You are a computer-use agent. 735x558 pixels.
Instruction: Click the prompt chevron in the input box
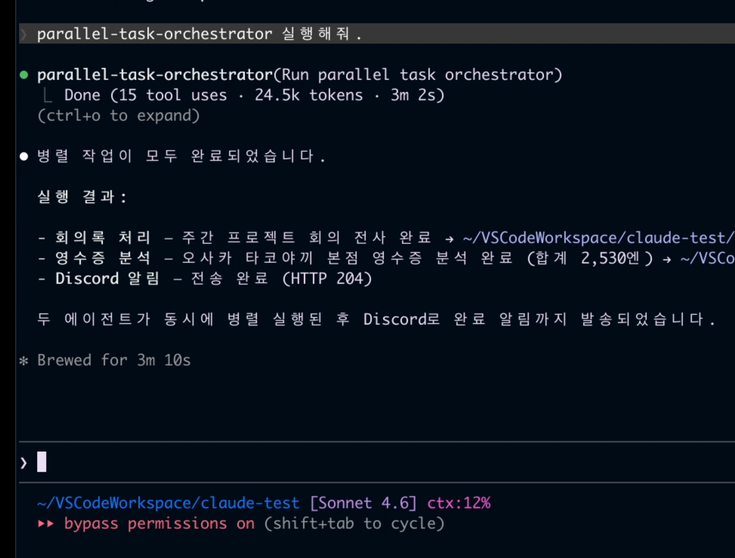[24, 463]
